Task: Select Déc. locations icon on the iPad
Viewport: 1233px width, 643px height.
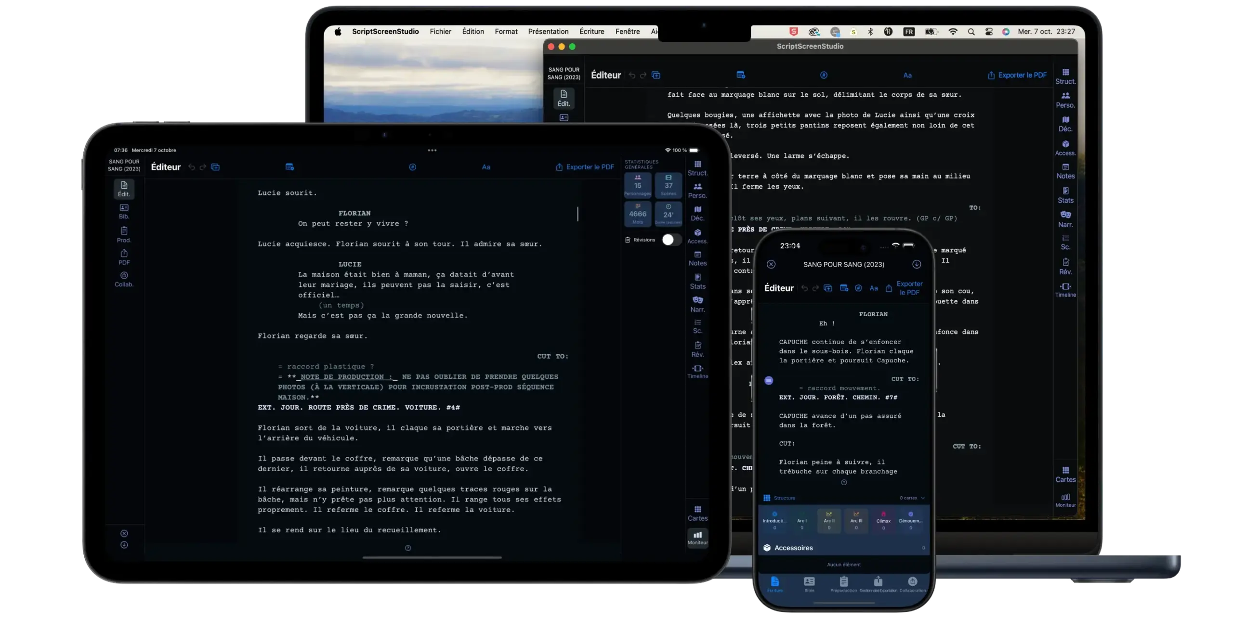Action: [697, 213]
